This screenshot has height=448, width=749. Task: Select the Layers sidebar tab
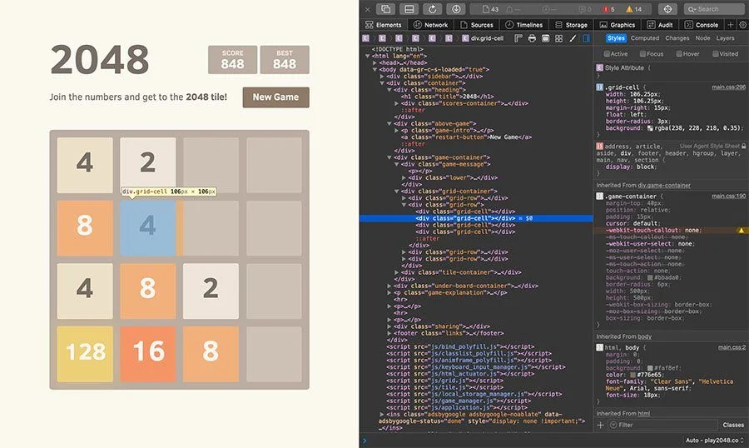[725, 38]
